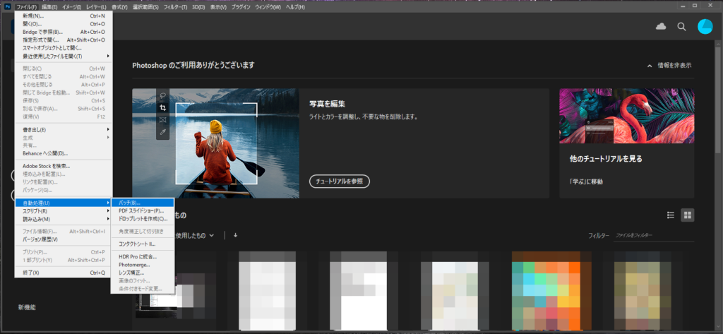Choose HDR Pro に統合...

pyautogui.click(x=143, y=256)
